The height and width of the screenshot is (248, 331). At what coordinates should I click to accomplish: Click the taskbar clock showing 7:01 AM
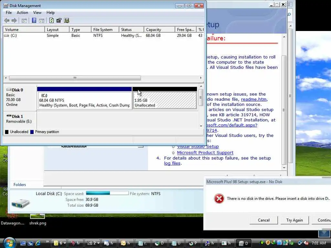pos(318,243)
